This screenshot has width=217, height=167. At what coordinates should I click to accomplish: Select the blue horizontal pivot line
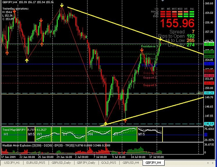click(102, 64)
